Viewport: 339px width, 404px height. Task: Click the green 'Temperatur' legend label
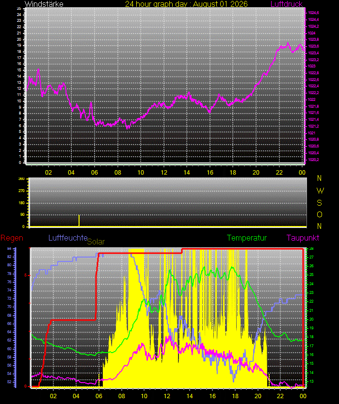coord(247,238)
